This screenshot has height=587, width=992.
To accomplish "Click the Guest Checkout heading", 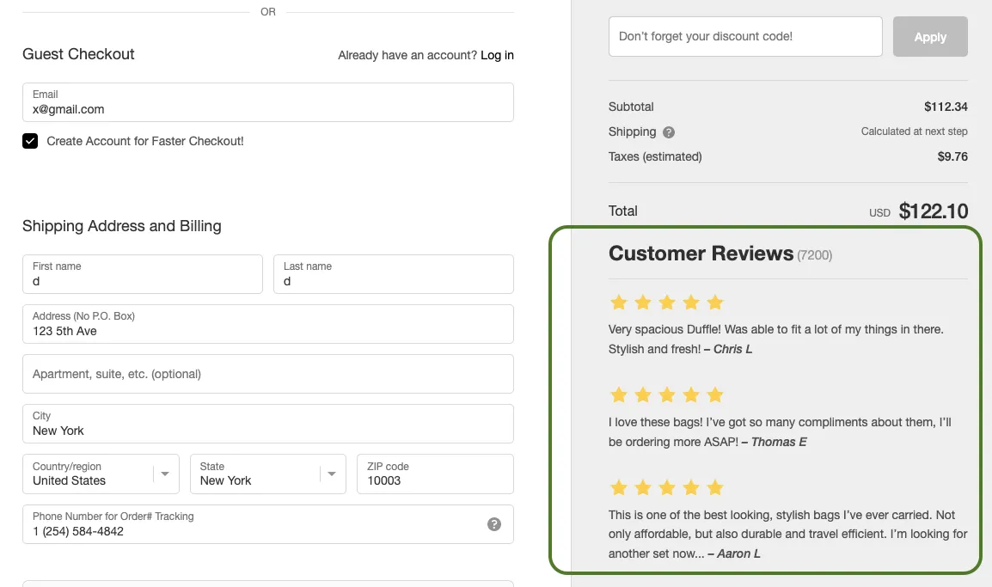I will (78, 54).
